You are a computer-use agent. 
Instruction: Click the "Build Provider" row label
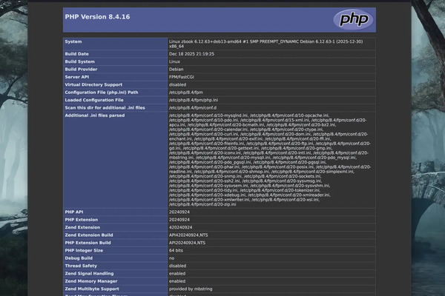pos(81,69)
